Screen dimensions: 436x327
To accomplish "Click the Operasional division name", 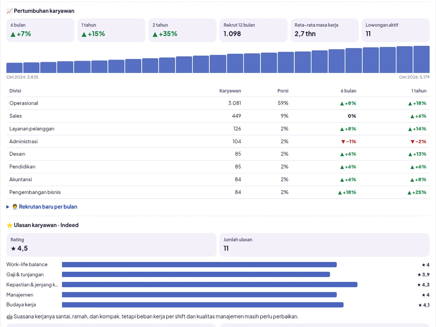I will pos(24,103).
